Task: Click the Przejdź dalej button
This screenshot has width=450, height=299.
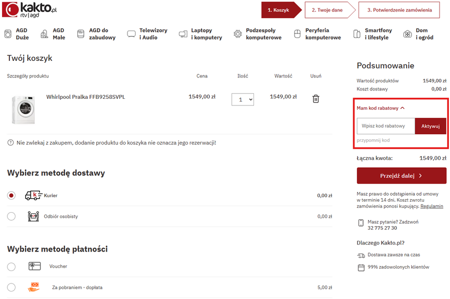Action: click(401, 176)
